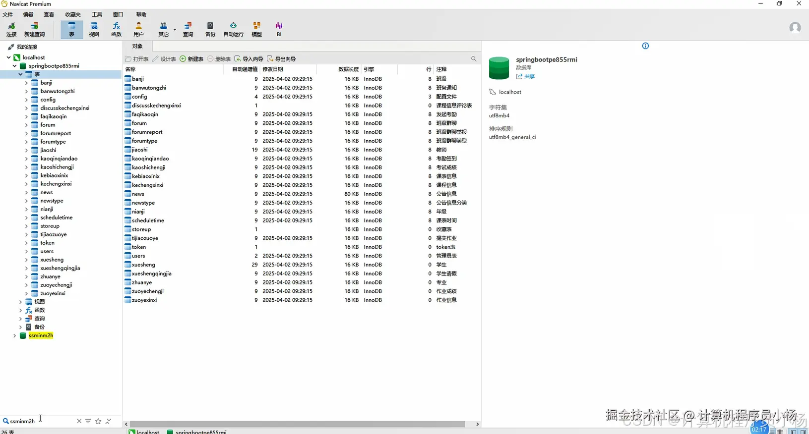Image resolution: width=809 pixels, height=434 pixels.
Task: Open the Model (模型) toolbar icon
Action: tap(256, 29)
